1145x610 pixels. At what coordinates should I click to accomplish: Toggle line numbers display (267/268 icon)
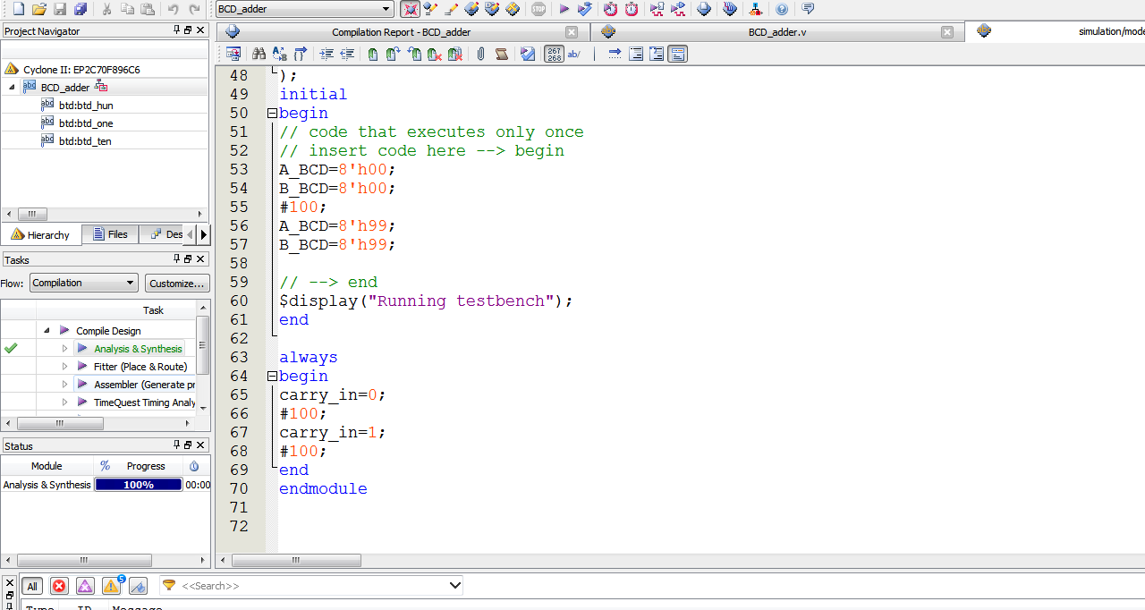[x=554, y=54]
